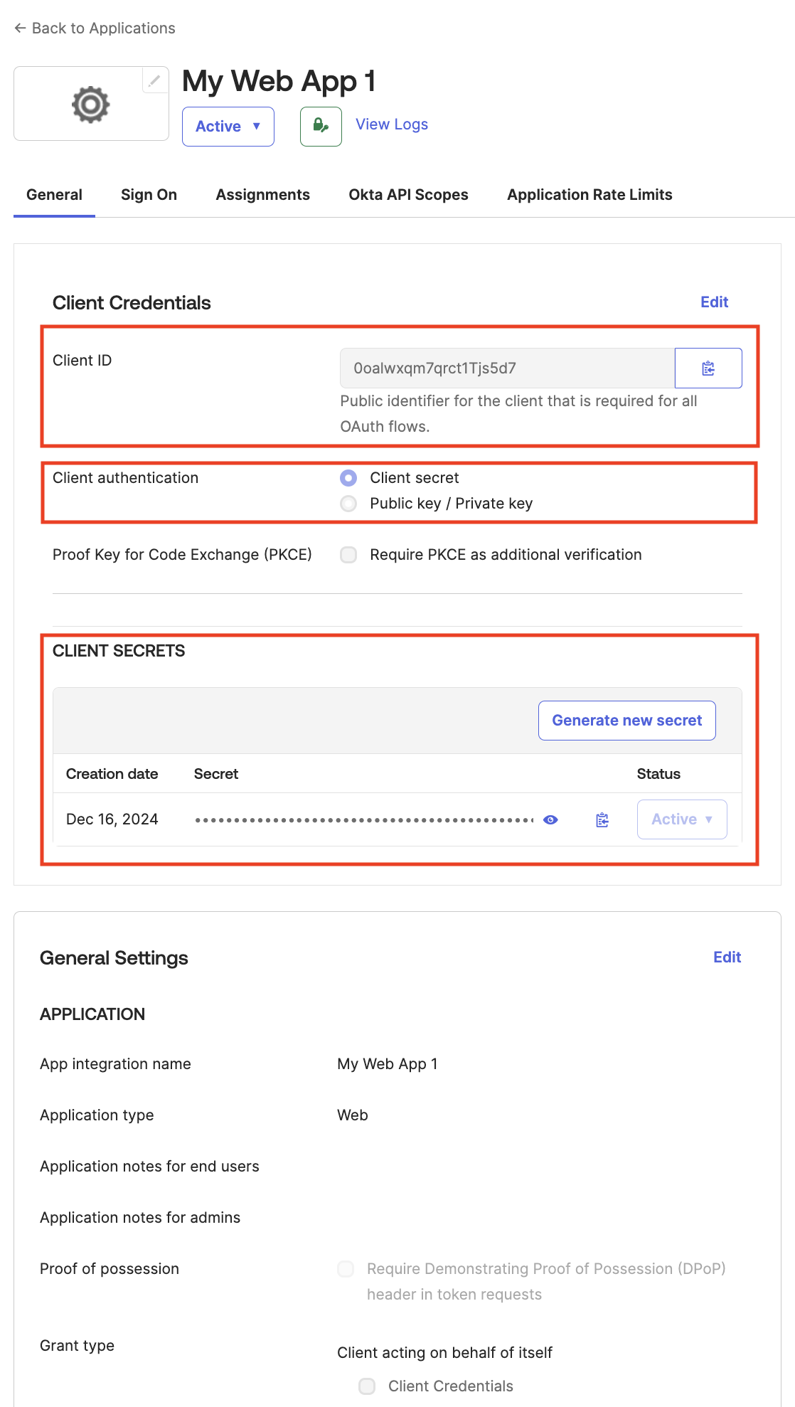Click Edit in Client Credentials section

tap(714, 302)
